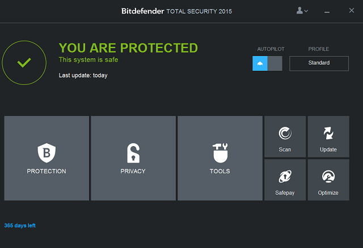363x248 pixels.
Task: Select the PRIVACY tile label
Action: pyautogui.click(x=133, y=171)
